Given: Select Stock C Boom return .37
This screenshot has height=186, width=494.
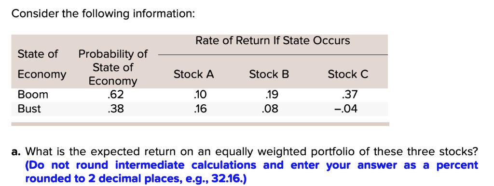Looking at the screenshot, I should tap(349, 95).
